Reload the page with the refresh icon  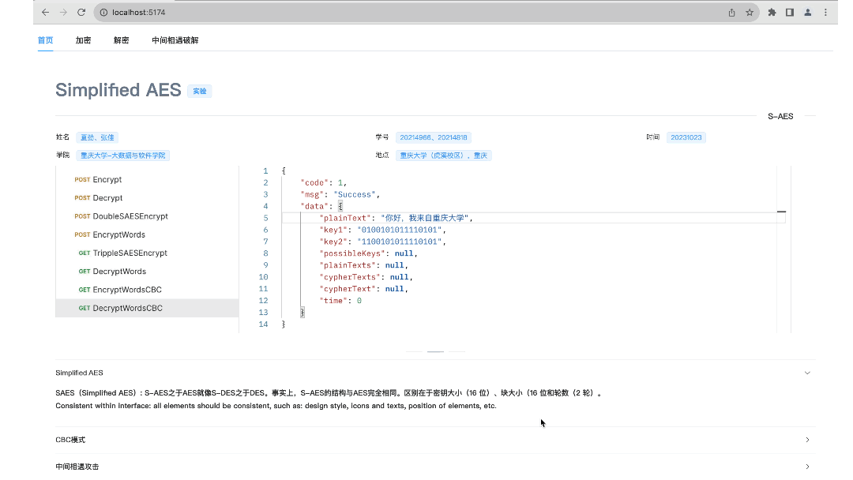tap(81, 12)
